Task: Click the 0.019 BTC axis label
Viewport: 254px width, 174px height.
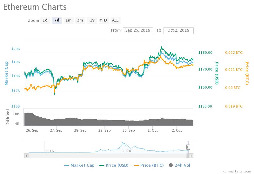Action: 234,106
